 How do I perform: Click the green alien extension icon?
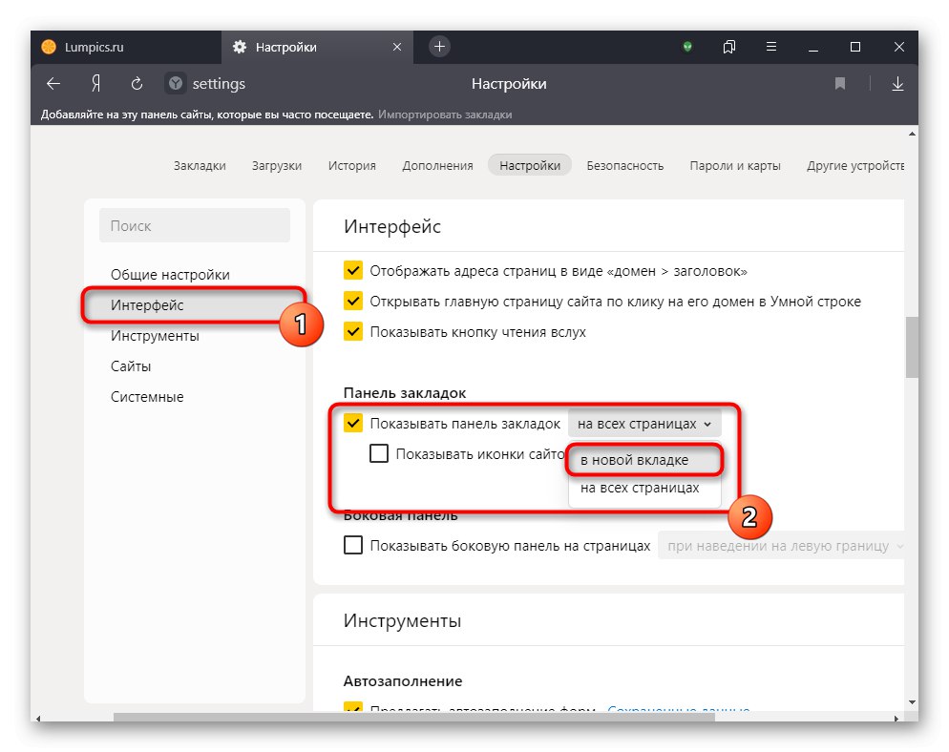tap(686, 47)
